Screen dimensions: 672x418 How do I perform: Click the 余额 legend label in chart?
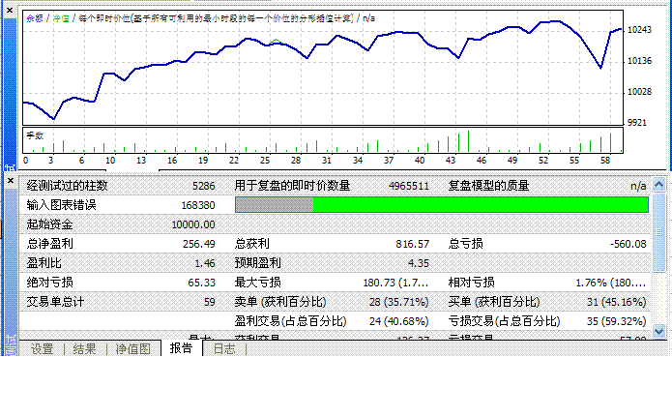(x=35, y=18)
